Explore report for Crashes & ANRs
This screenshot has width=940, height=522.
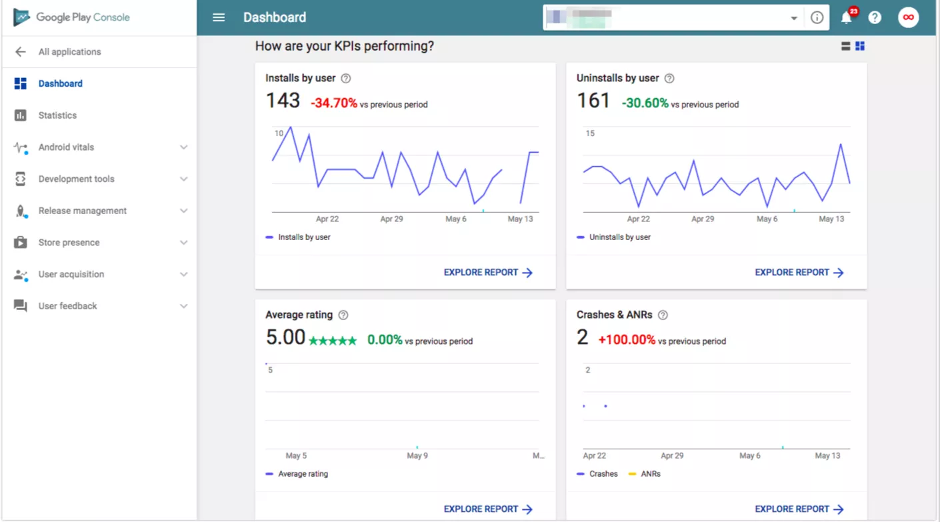point(799,509)
